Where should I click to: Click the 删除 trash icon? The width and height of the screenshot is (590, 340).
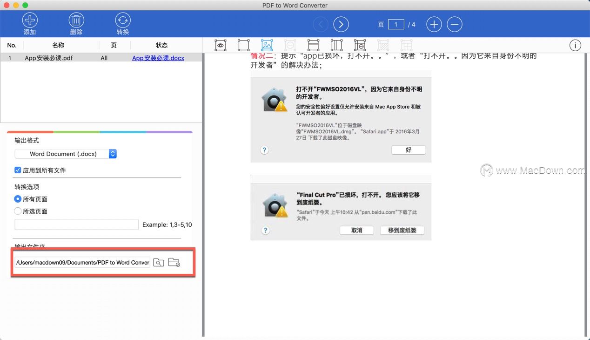point(76,20)
